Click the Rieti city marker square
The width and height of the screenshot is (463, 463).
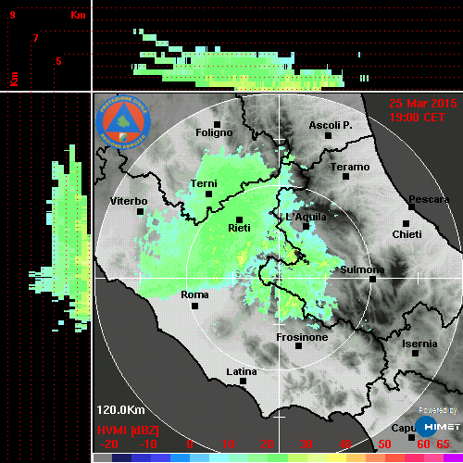tap(239, 219)
